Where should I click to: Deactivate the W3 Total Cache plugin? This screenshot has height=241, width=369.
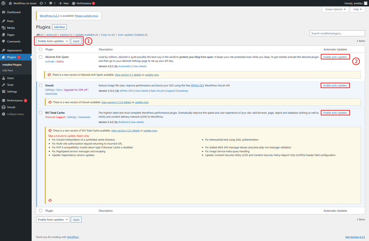tap(85, 117)
